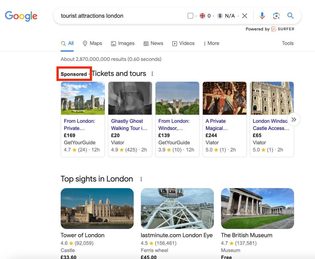Click the Google logo
Viewport: 315px width, 259px height.
click(21, 16)
